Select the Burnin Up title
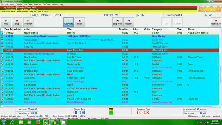Screen dimensions: 222x125 click(72, 92)
